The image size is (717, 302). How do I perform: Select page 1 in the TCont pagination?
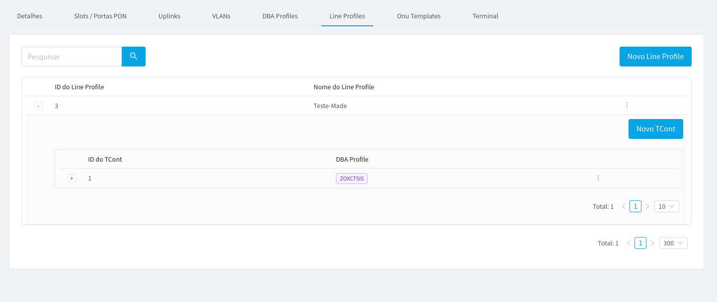tap(636, 206)
